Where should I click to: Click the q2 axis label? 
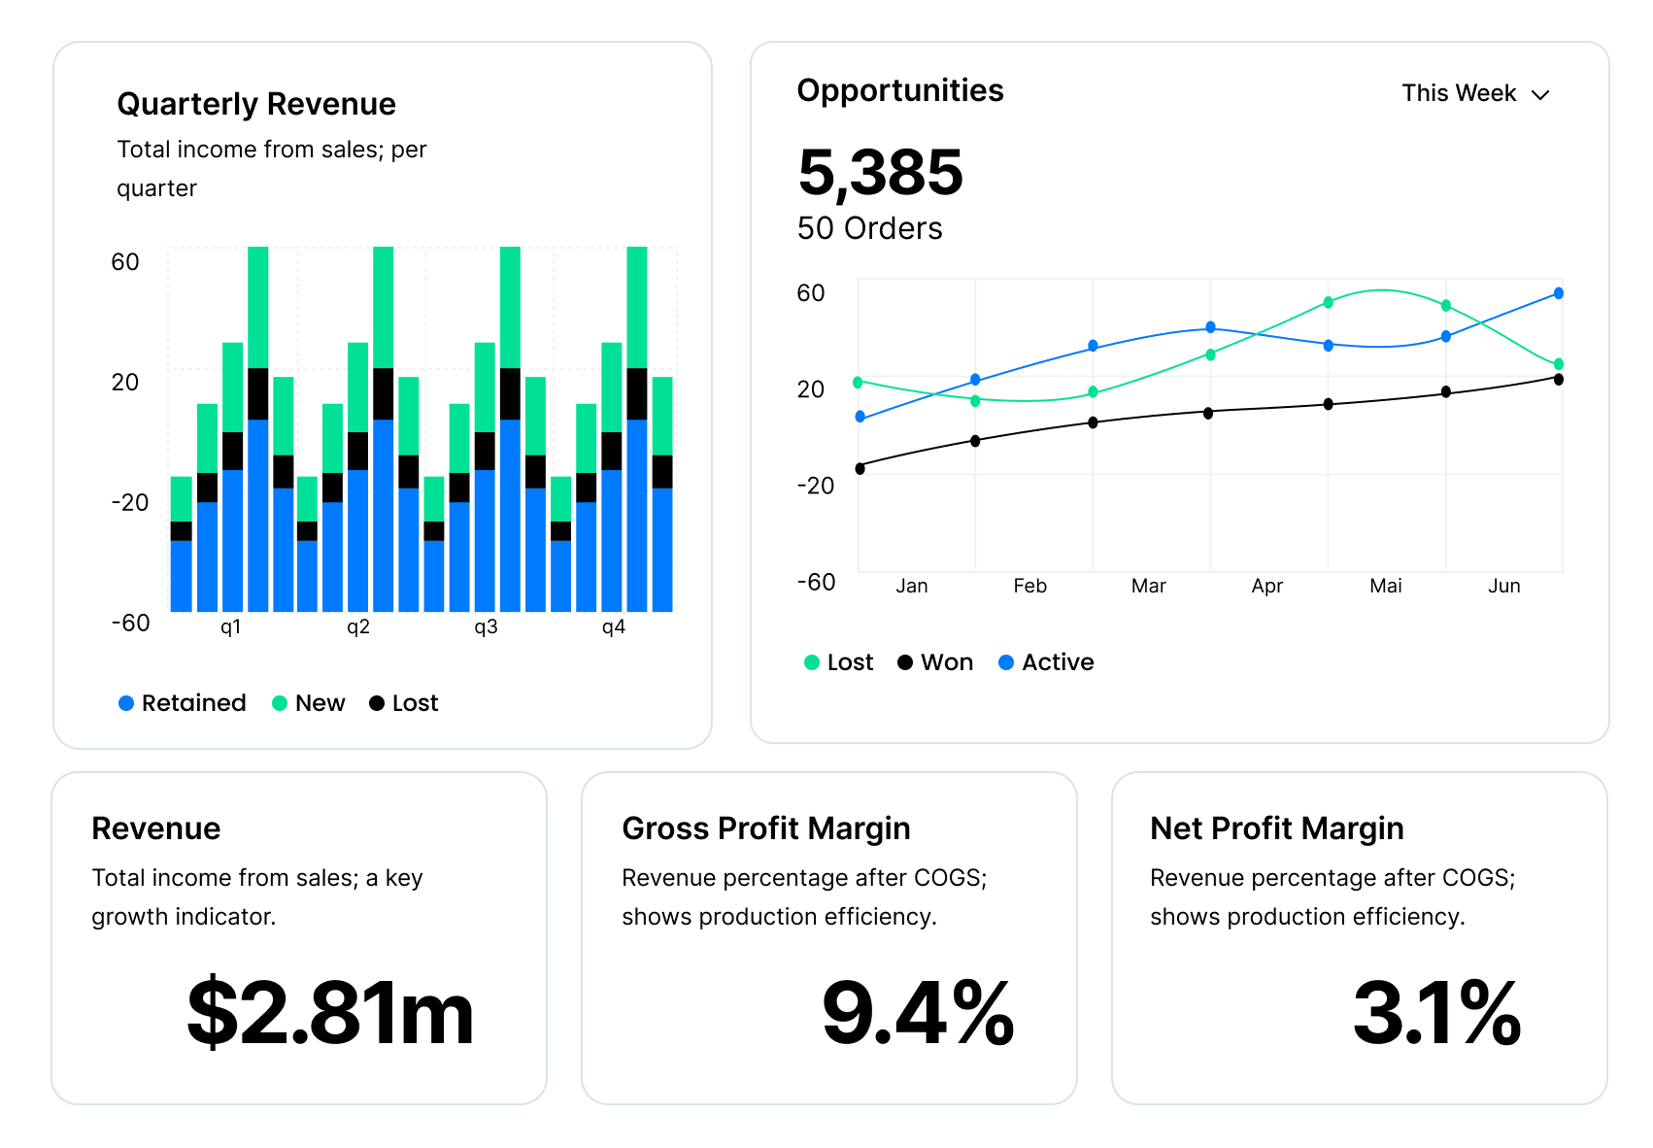[358, 626]
